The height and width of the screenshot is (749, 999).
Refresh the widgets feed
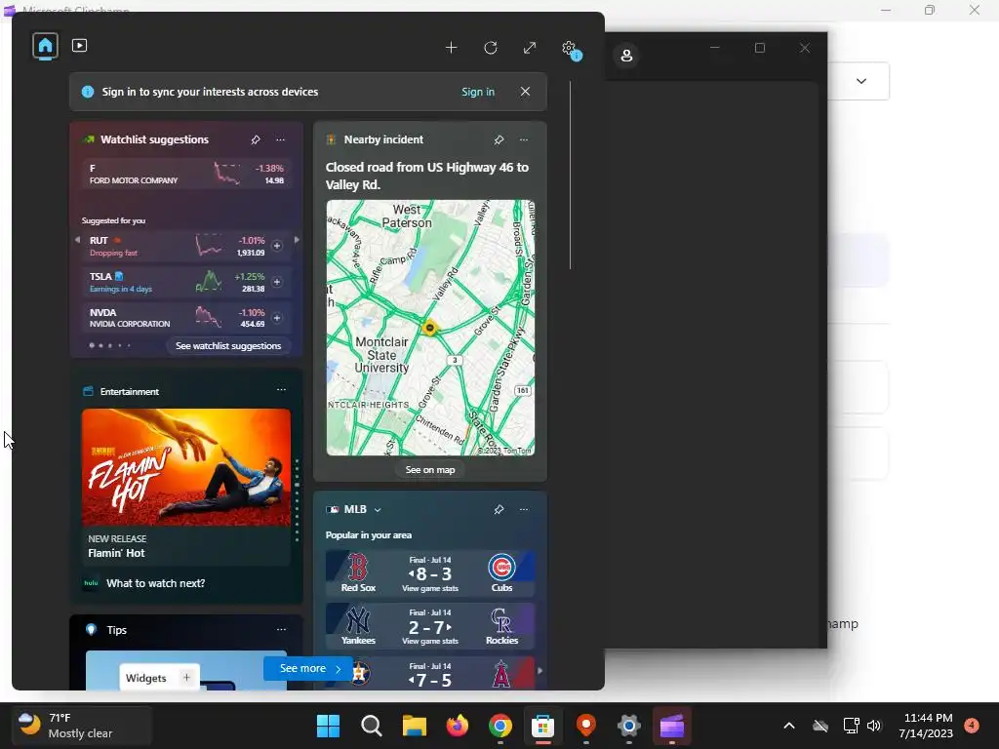[491, 48]
